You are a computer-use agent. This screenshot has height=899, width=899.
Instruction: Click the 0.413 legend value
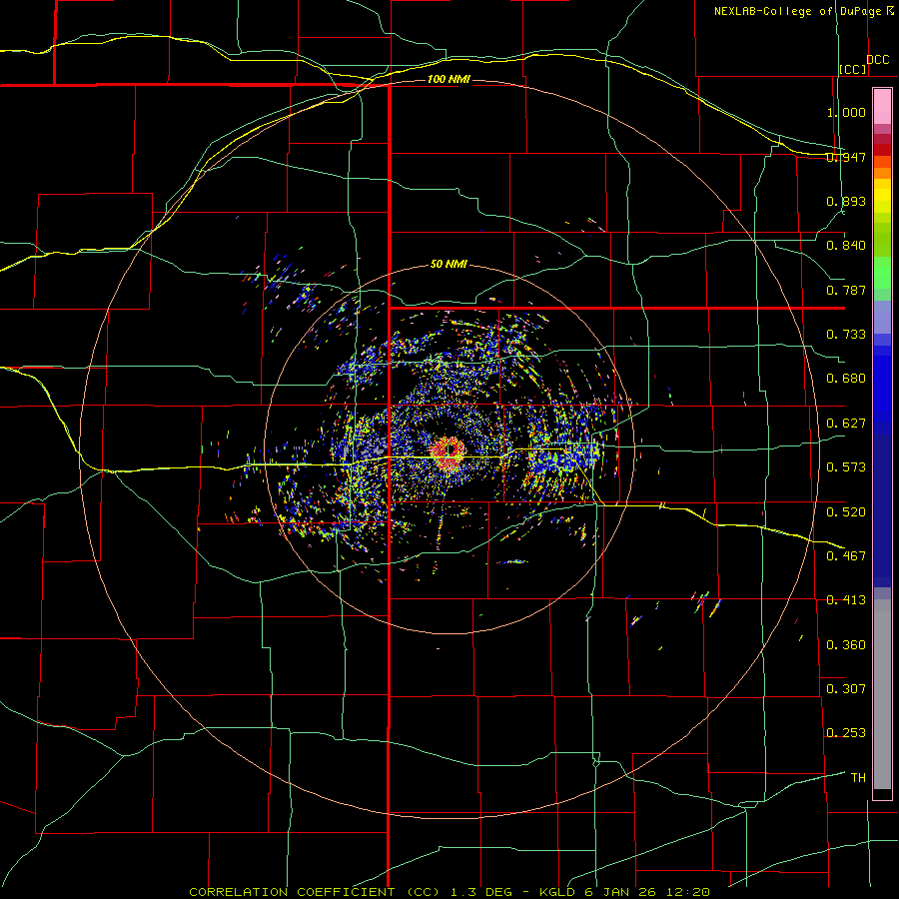846,600
